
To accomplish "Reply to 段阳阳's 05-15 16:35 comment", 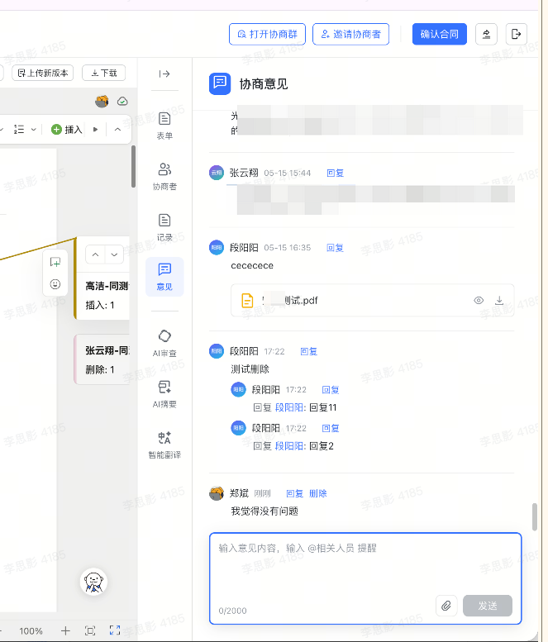I will (x=335, y=248).
